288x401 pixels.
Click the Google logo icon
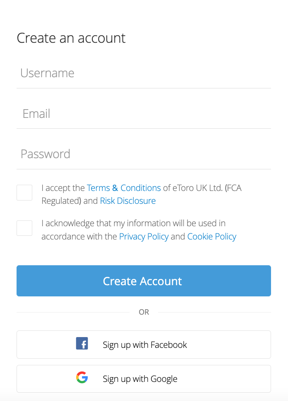tap(82, 377)
